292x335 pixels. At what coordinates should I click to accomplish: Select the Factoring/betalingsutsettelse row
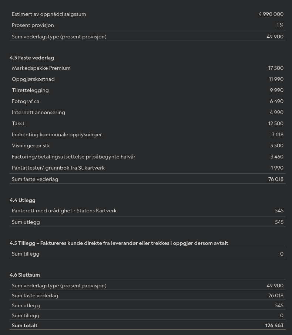148,157
